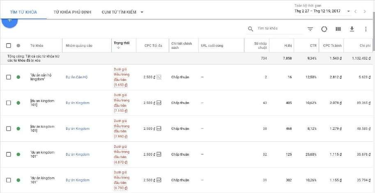Tick the select-all checkbox in table header

point(9,46)
